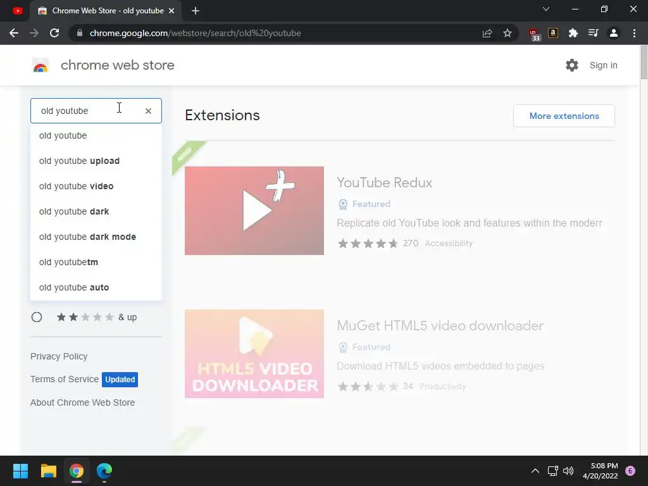Open the Extensions puzzle menu

coord(573,33)
